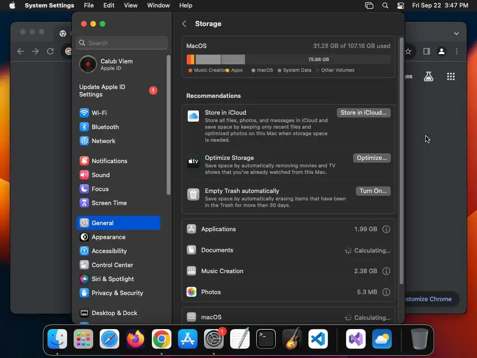This screenshot has height=358, width=477.
Task: Click the Storage pane vertical scrollbar
Action: [x=401, y=161]
